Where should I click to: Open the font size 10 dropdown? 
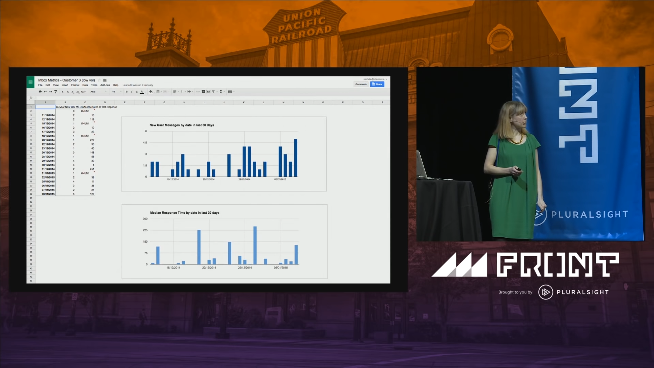pyautogui.click(x=116, y=92)
